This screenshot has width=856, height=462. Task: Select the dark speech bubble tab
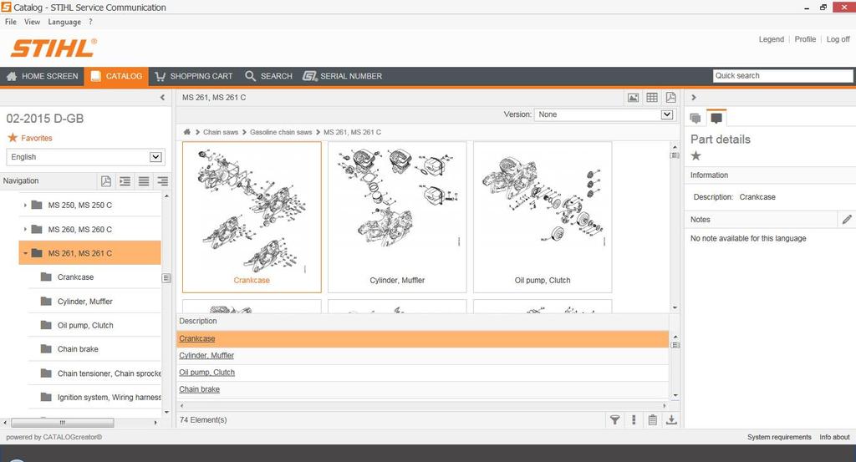pyautogui.click(x=716, y=118)
